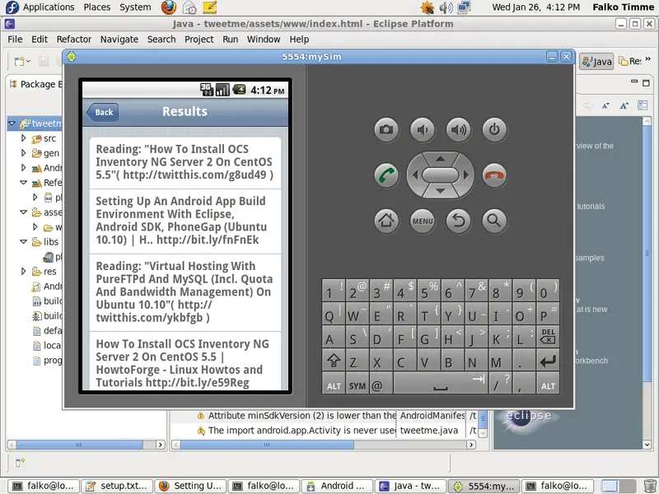The width and height of the screenshot is (659, 494).
Task: Tap the Back button in the Results screen
Action: click(x=102, y=112)
